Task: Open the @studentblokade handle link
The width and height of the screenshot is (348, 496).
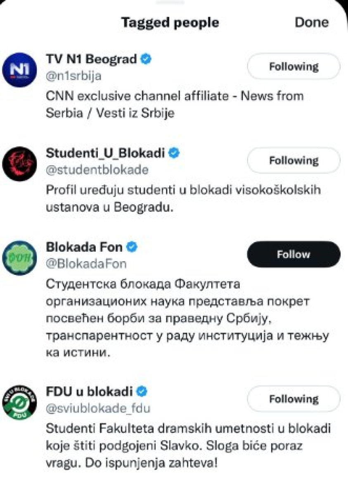Action: click(x=97, y=170)
